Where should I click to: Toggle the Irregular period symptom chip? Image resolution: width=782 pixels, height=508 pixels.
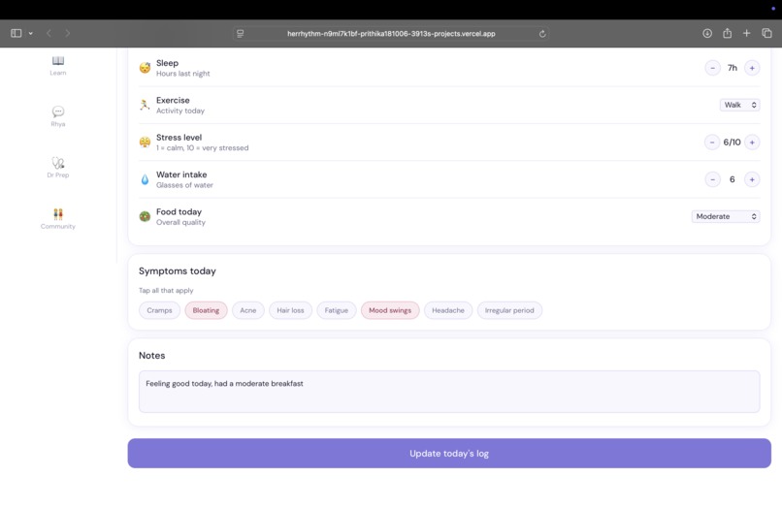(x=509, y=310)
